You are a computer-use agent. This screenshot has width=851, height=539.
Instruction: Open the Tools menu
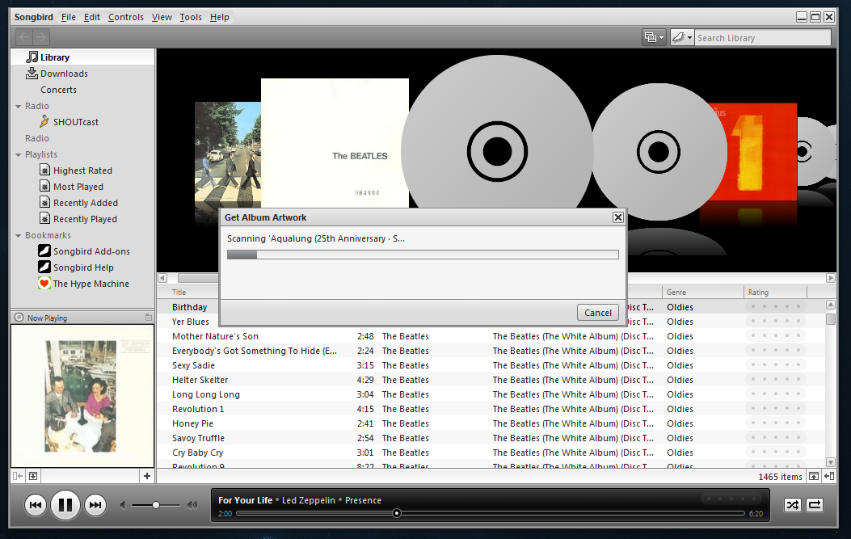(191, 17)
